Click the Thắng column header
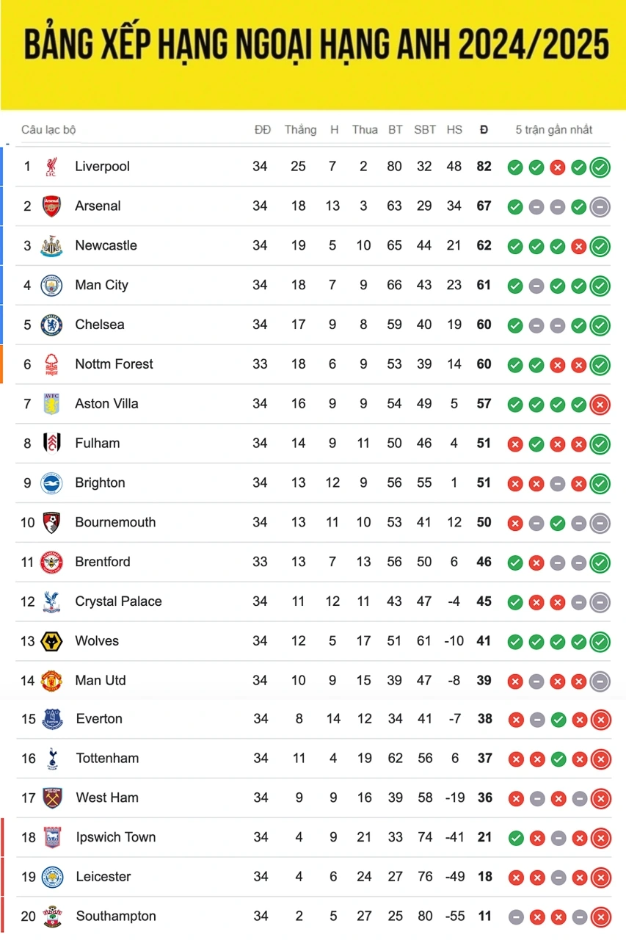626x940 pixels. point(301,130)
